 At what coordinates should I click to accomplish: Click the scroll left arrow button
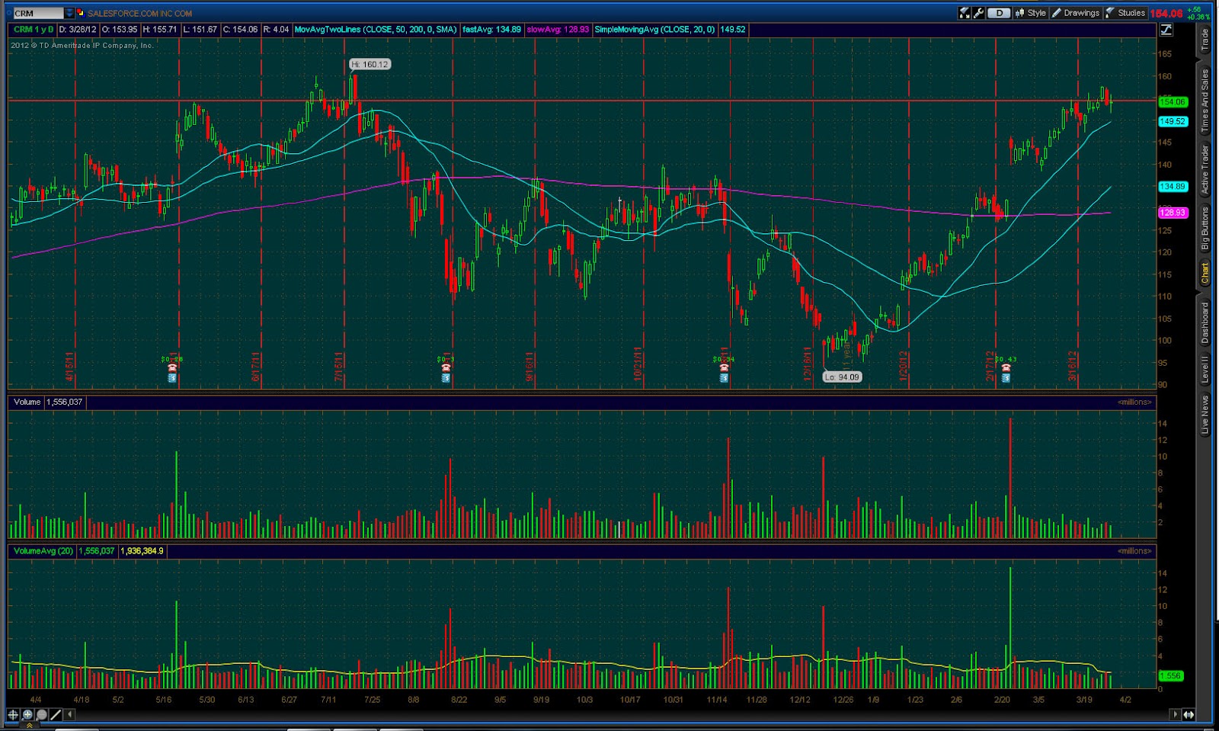(69, 714)
